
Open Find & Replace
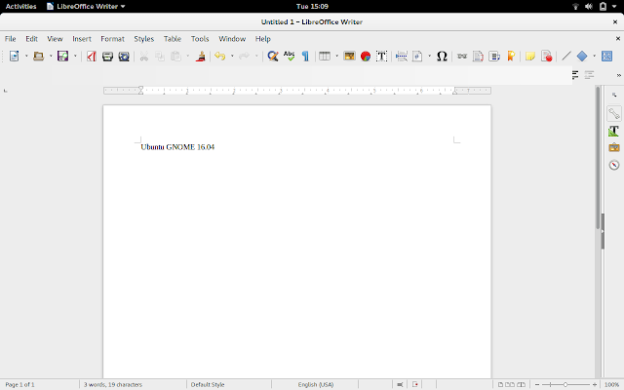273,57
